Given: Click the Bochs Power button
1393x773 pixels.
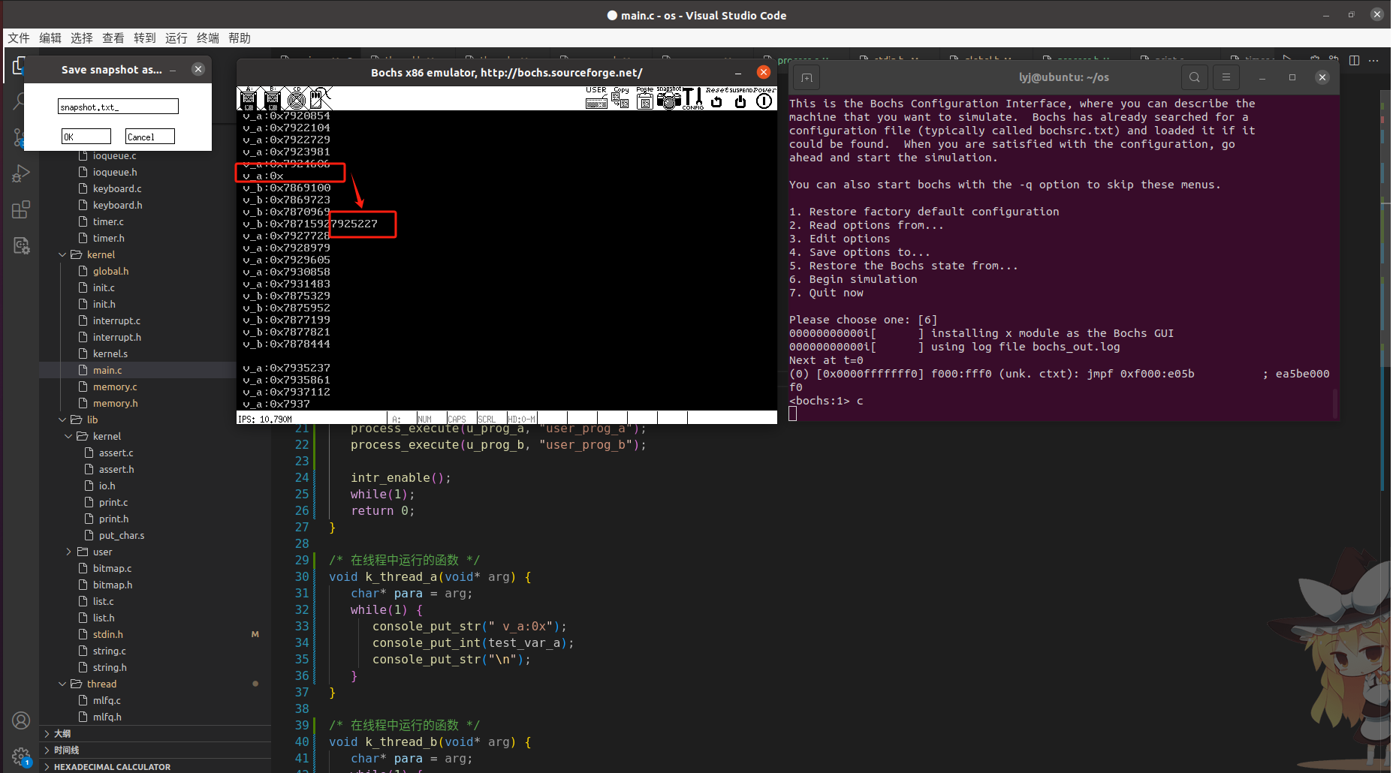Looking at the screenshot, I should click(764, 98).
